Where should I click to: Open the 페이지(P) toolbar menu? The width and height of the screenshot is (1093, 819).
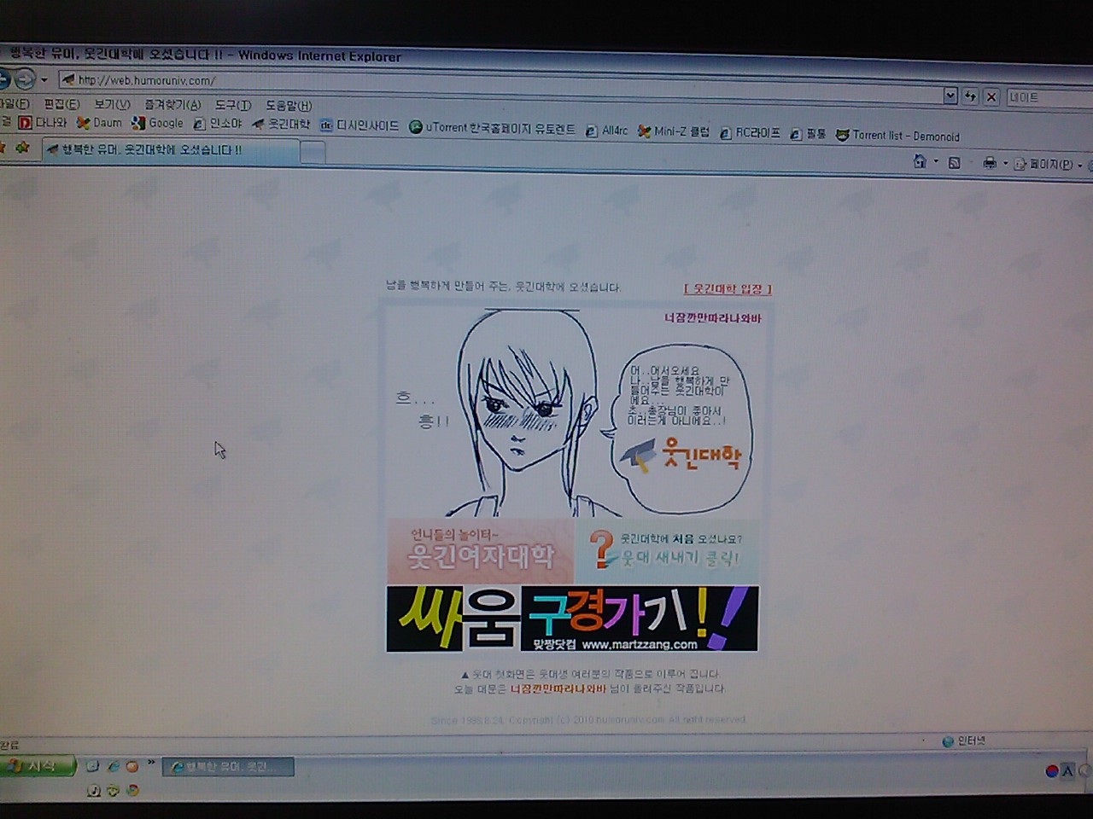pos(1048,164)
